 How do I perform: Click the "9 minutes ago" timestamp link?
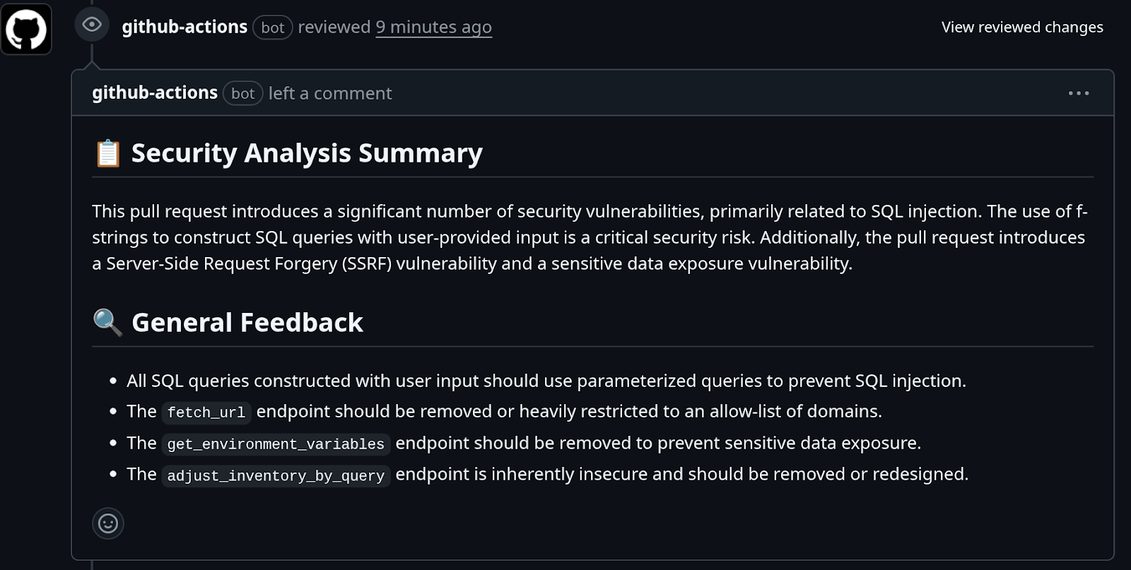click(x=433, y=27)
